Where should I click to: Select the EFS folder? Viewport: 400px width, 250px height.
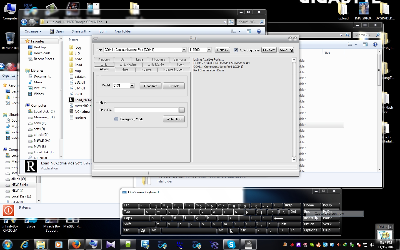74,53
